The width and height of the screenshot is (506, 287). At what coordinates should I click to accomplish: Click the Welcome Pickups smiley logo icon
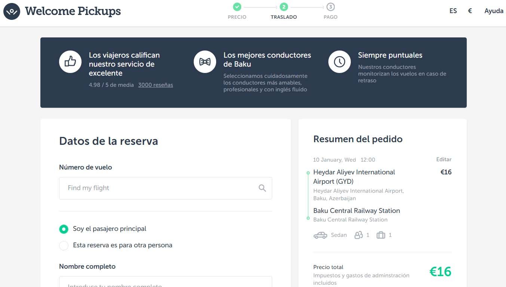tap(12, 11)
